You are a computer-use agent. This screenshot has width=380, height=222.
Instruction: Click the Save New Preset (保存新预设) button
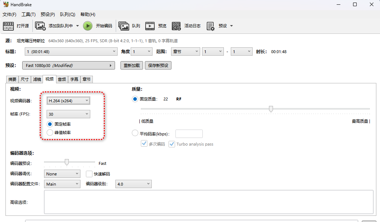click(158, 66)
